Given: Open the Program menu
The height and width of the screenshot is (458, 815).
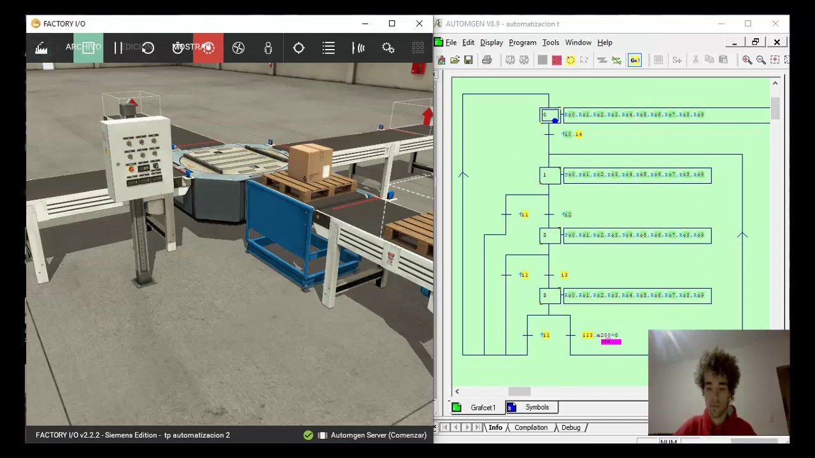Looking at the screenshot, I should [x=522, y=43].
